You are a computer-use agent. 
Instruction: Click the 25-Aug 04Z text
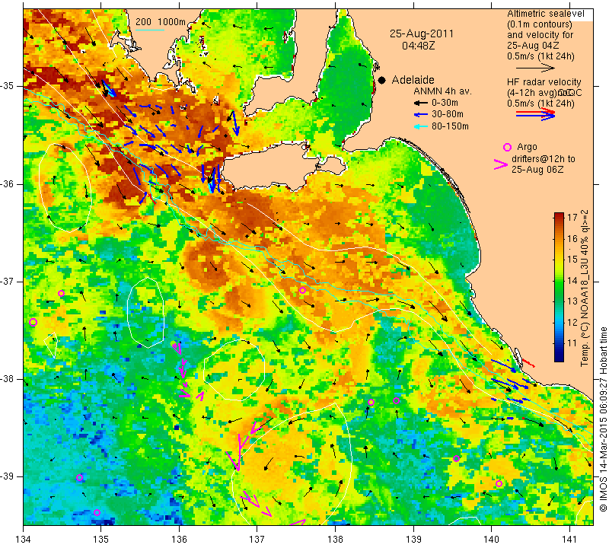[532, 46]
